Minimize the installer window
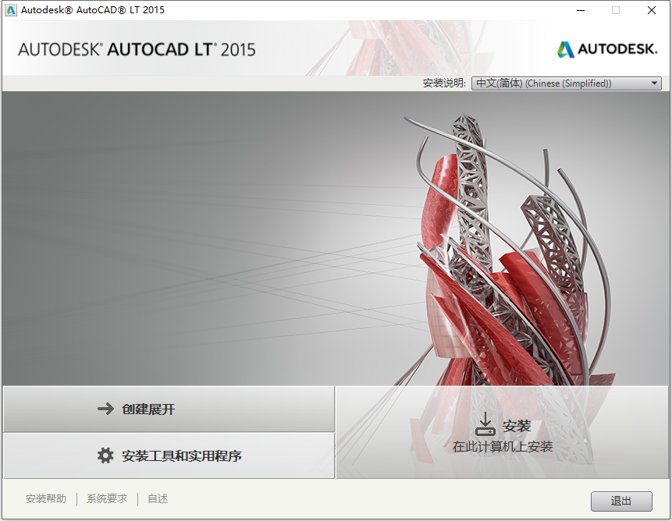The height and width of the screenshot is (521, 672). tap(581, 10)
